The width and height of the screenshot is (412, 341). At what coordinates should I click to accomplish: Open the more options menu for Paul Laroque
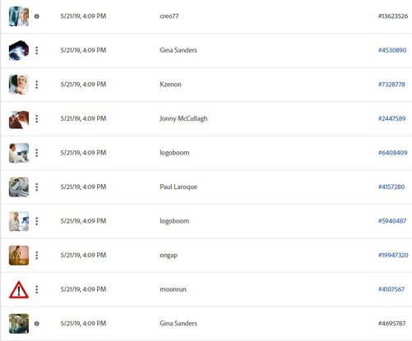point(37,187)
